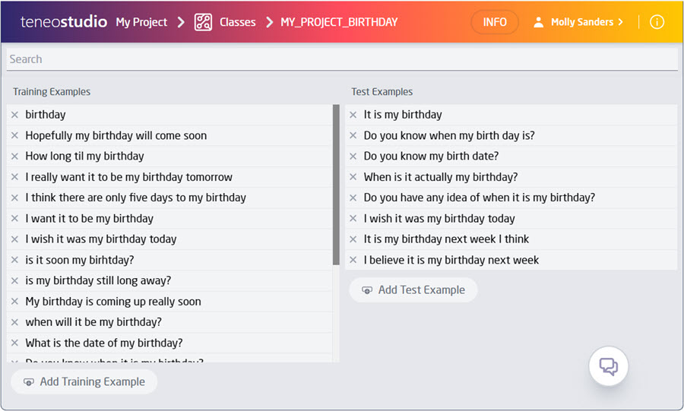This screenshot has height=411, width=684.
Task: Click Add Test Example button
Action: click(413, 290)
